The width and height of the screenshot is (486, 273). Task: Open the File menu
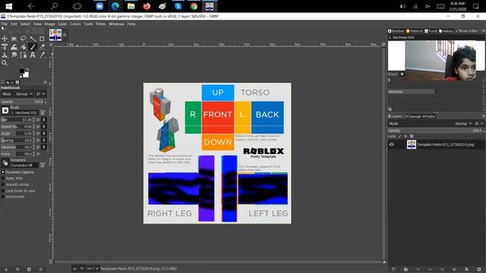coord(5,24)
